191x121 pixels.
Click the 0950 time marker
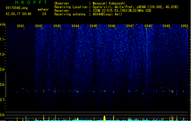[x=185, y=26]
